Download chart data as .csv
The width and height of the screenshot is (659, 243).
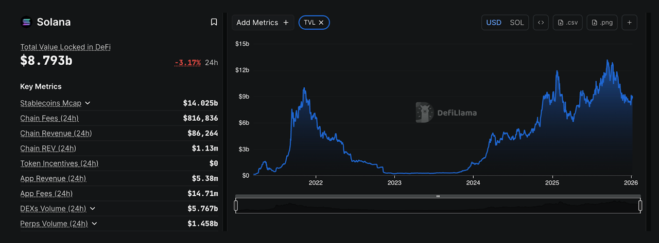(x=568, y=23)
